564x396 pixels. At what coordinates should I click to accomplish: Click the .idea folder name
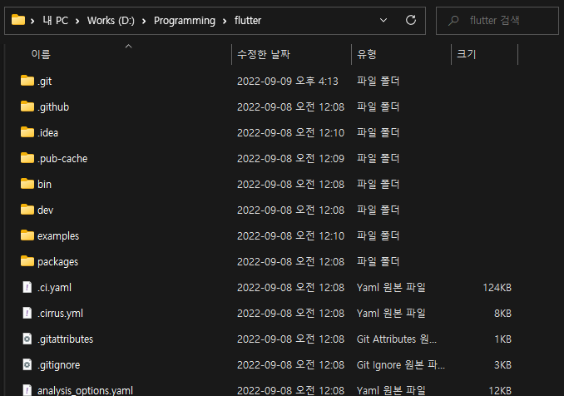point(48,133)
